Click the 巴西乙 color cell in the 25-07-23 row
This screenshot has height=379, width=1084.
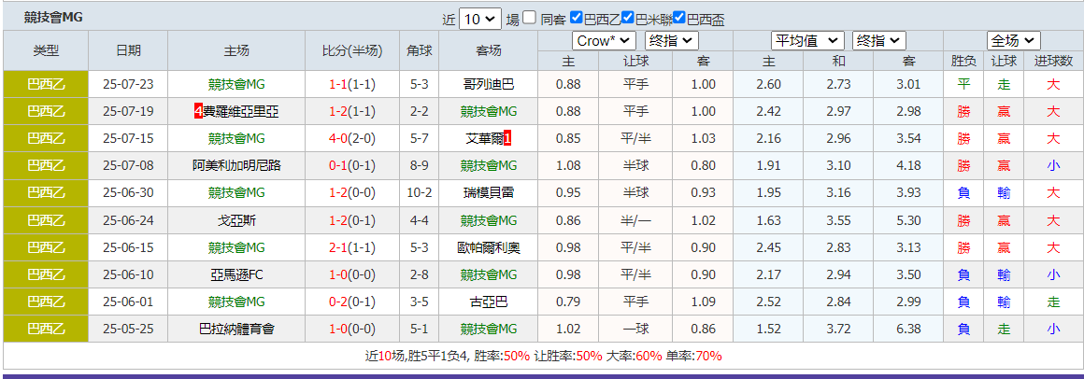click(46, 84)
